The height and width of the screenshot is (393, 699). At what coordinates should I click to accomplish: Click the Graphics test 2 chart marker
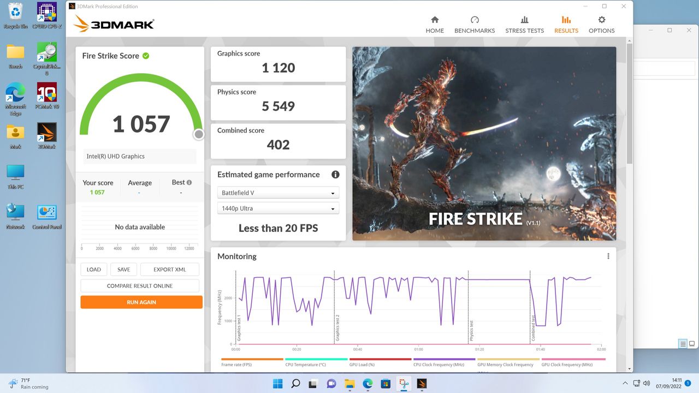[x=337, y=327]
